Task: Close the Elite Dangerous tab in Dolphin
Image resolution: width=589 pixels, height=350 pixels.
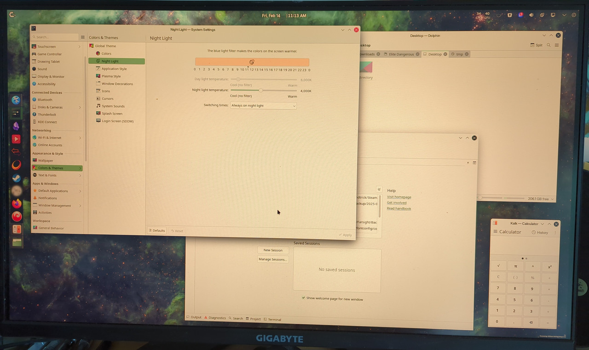Action: tap(417, 54)
